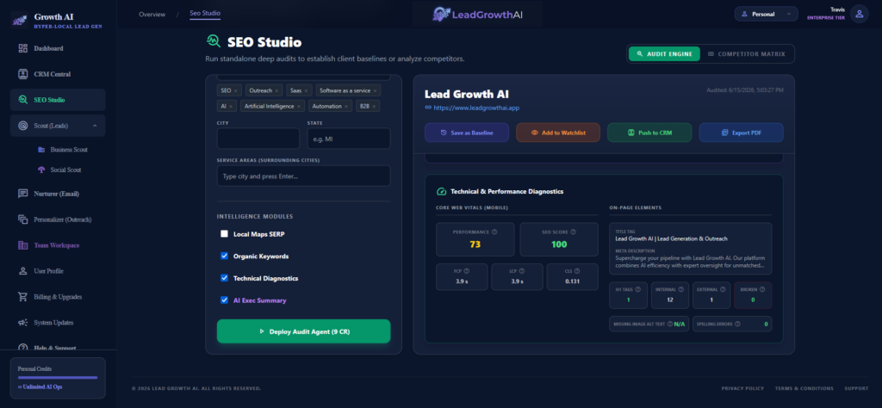Viewport: 882px width, 408px height.
Task: Click the System Updates megaphone icon
Action: coord(23,323)
